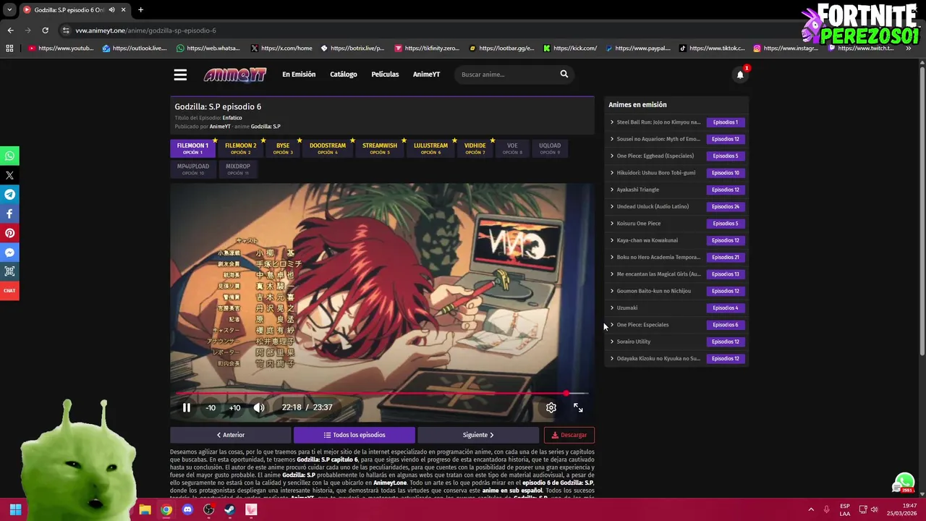Image resolution: width=926 pixels, height=521 pixels.
Task: Open Steam from the taskbar
Action: (x=230, y=509)
